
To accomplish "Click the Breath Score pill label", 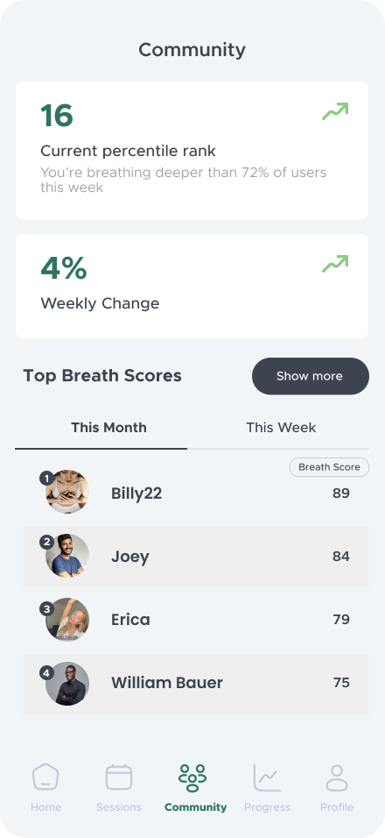I will tap(329, 467).
